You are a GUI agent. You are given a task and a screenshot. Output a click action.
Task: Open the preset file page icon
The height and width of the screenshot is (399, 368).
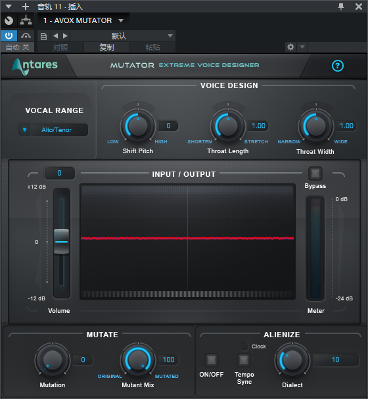click(44, 36)
